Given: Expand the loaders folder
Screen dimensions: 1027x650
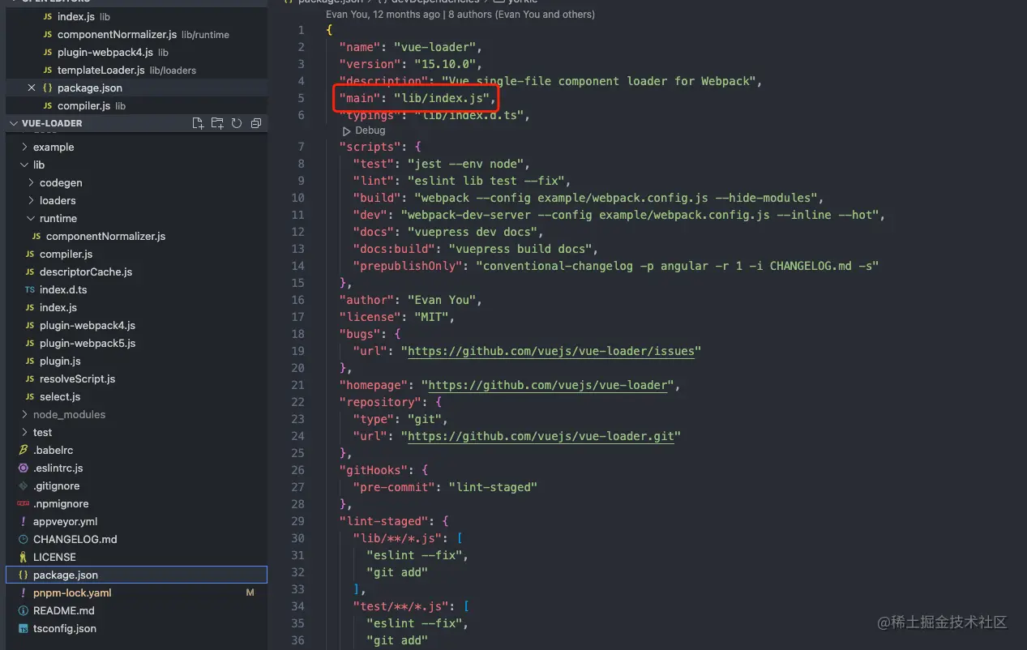Looking at the screenshot, I should click(x=31, y=200).
